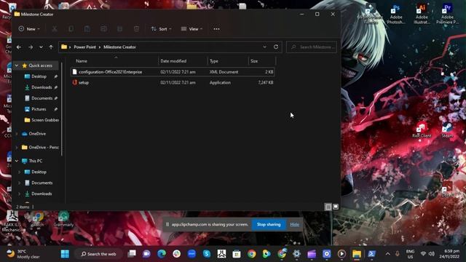
Task: Expand Desktop under This PC
Action: tap(20, 172)
